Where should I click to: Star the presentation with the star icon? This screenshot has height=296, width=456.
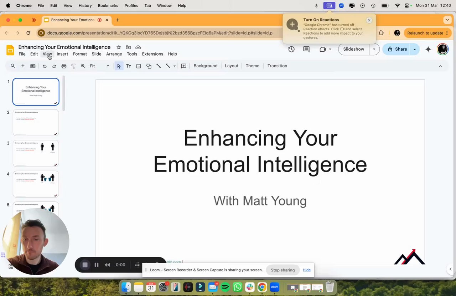119,47
